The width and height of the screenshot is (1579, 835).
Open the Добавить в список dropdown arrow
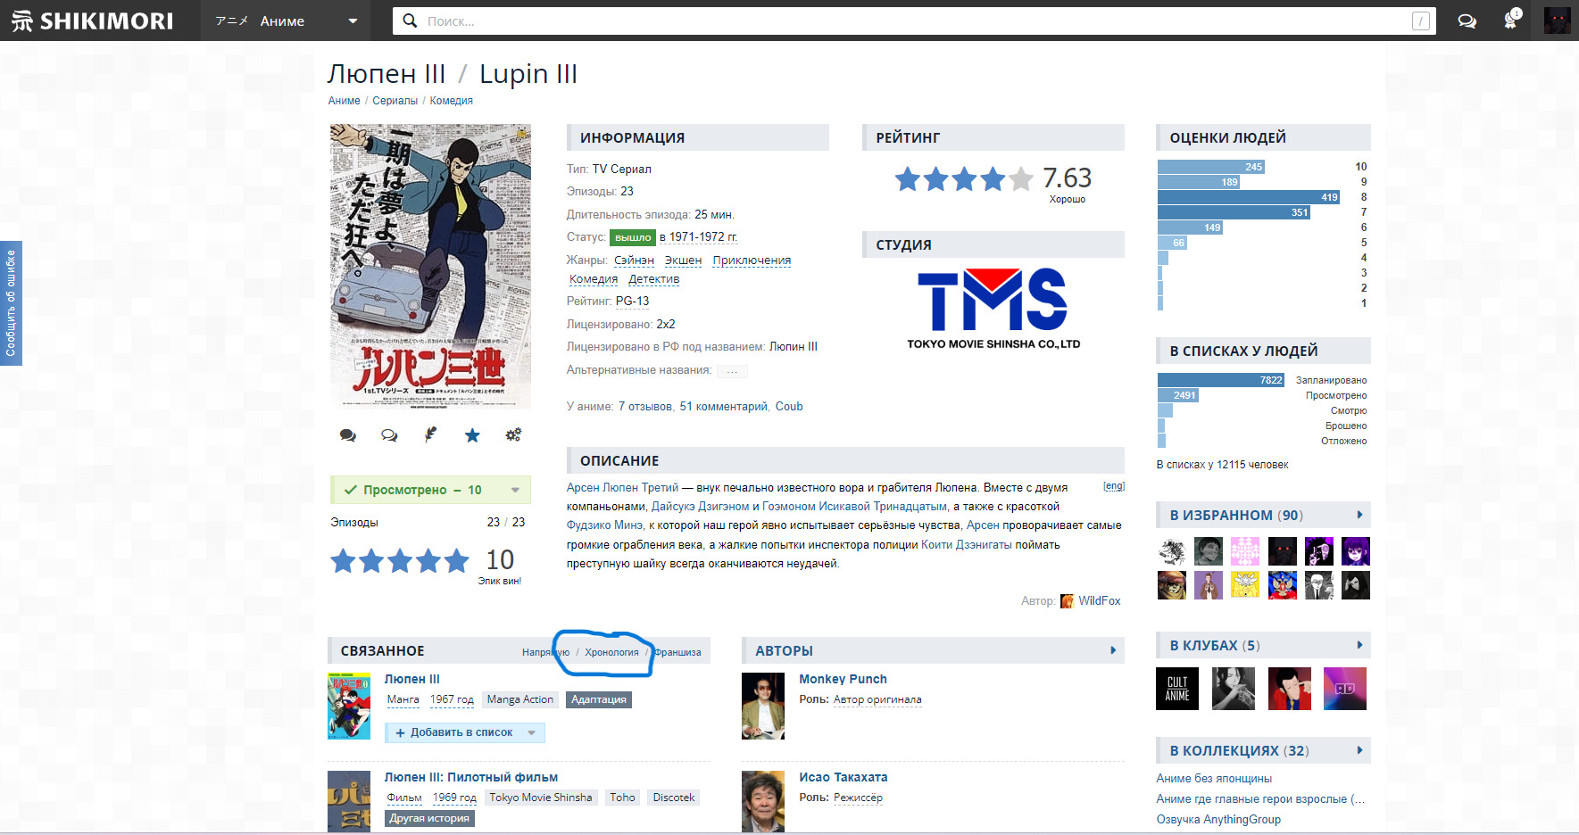click(x=532, y=732)
